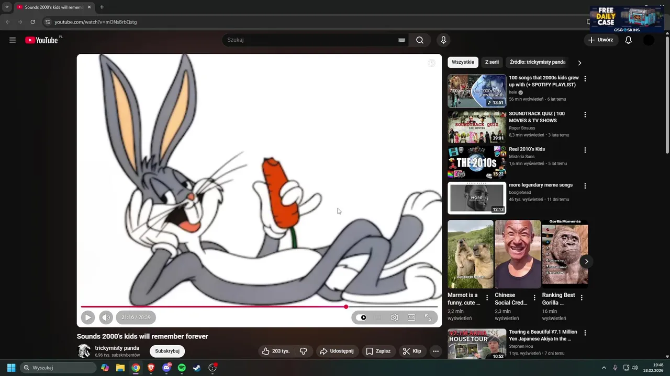This screenshot has width=670, height=376.
Task: Select the Wszystkie filter chip
Action: point(463,62)
